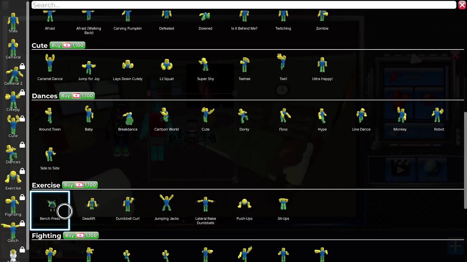
Task: Jump to the Dances sidebar category
Action: click(13, 154)
